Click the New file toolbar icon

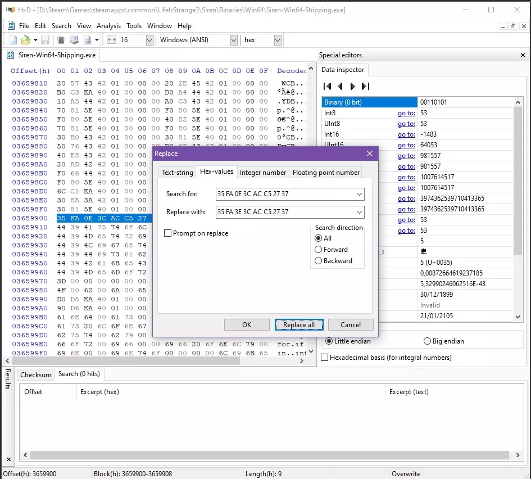pyautogui.click(x=13, y=40)
